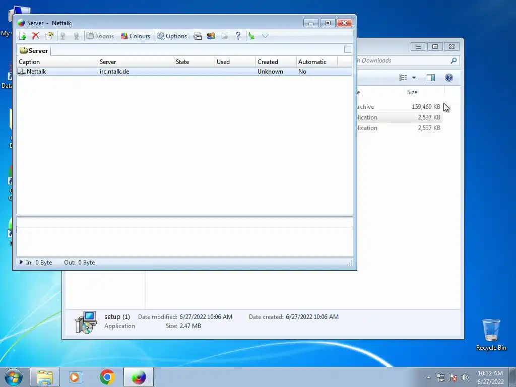This screenshot has height=387, width=516.
Task: Click In: 0 Byte status text
Action: pyautogui.click(x=39, y=263)
